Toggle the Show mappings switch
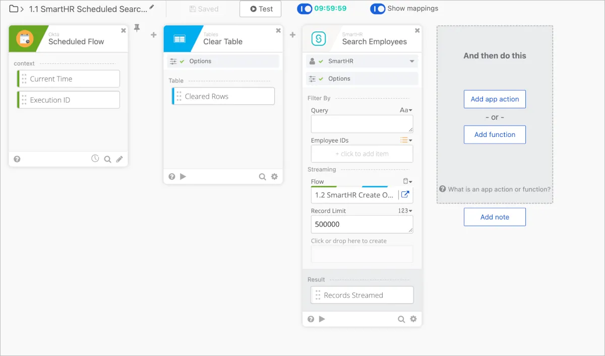605x356 pixels. click(x=378, y=9)
